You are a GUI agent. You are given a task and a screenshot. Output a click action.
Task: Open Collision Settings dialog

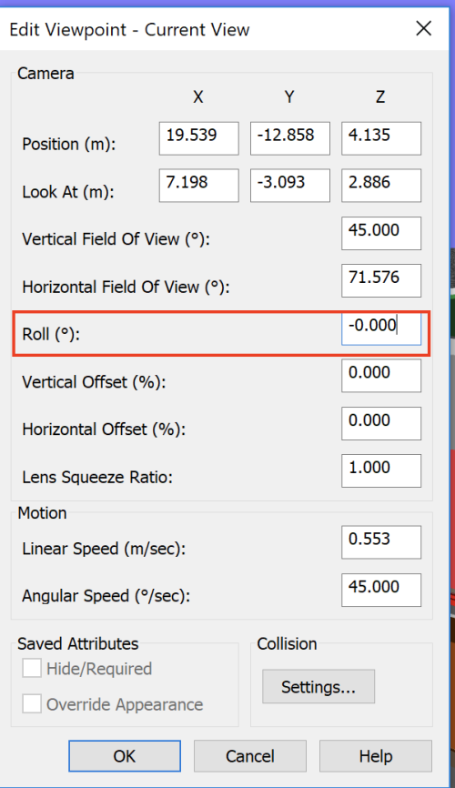click(318, 686)
